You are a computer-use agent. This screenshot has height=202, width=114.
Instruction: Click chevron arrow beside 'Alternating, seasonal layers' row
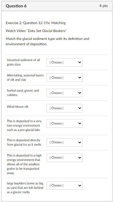(80, 78)
